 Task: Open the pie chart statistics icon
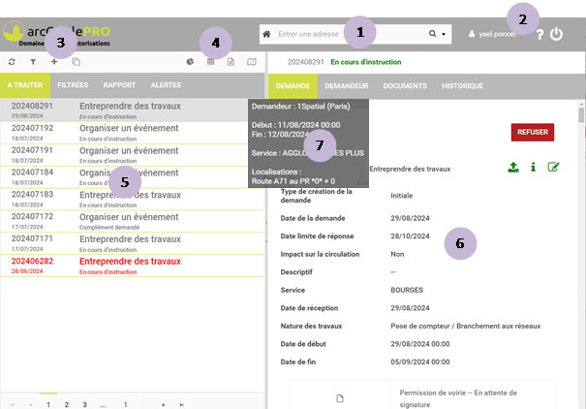pyautogui.click(x=190, y=61)
